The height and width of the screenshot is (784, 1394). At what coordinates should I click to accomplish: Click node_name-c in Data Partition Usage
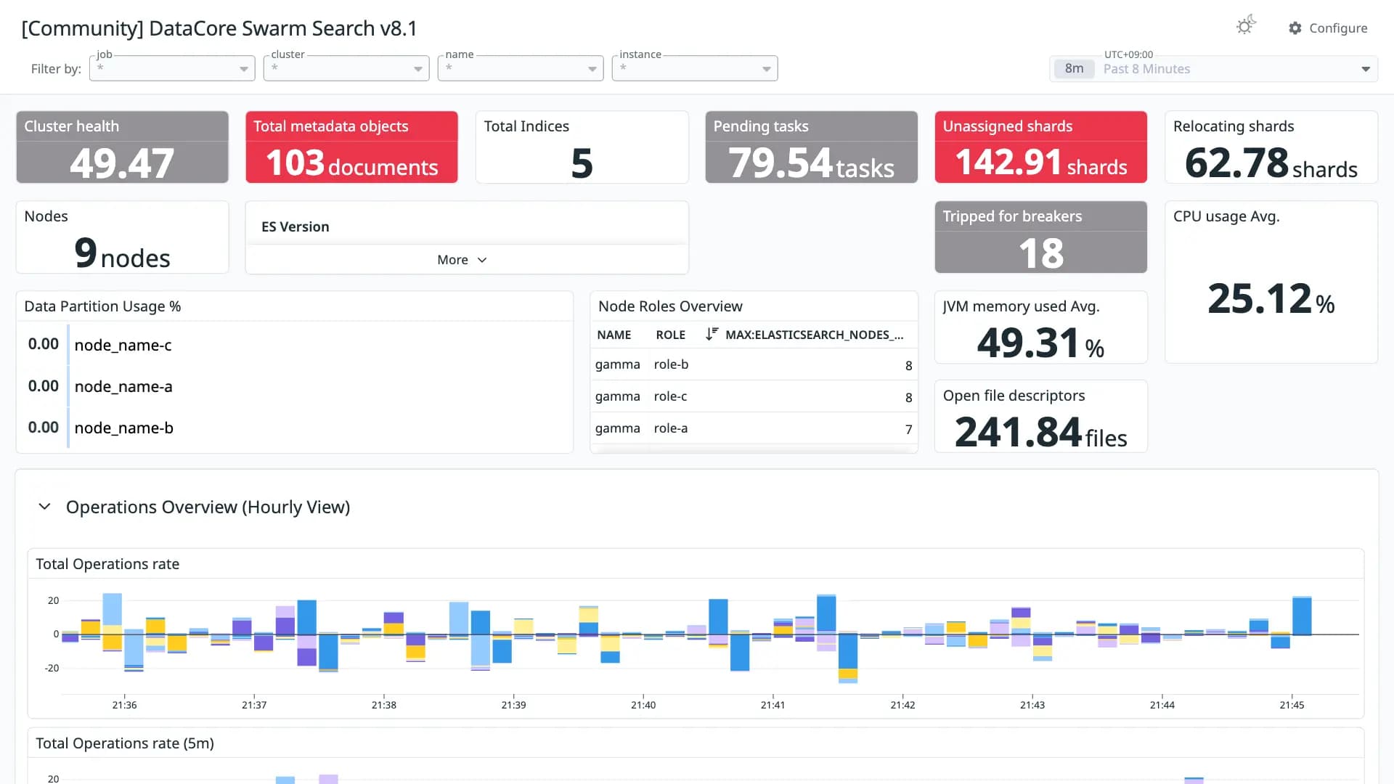click(x=123, y=345)
